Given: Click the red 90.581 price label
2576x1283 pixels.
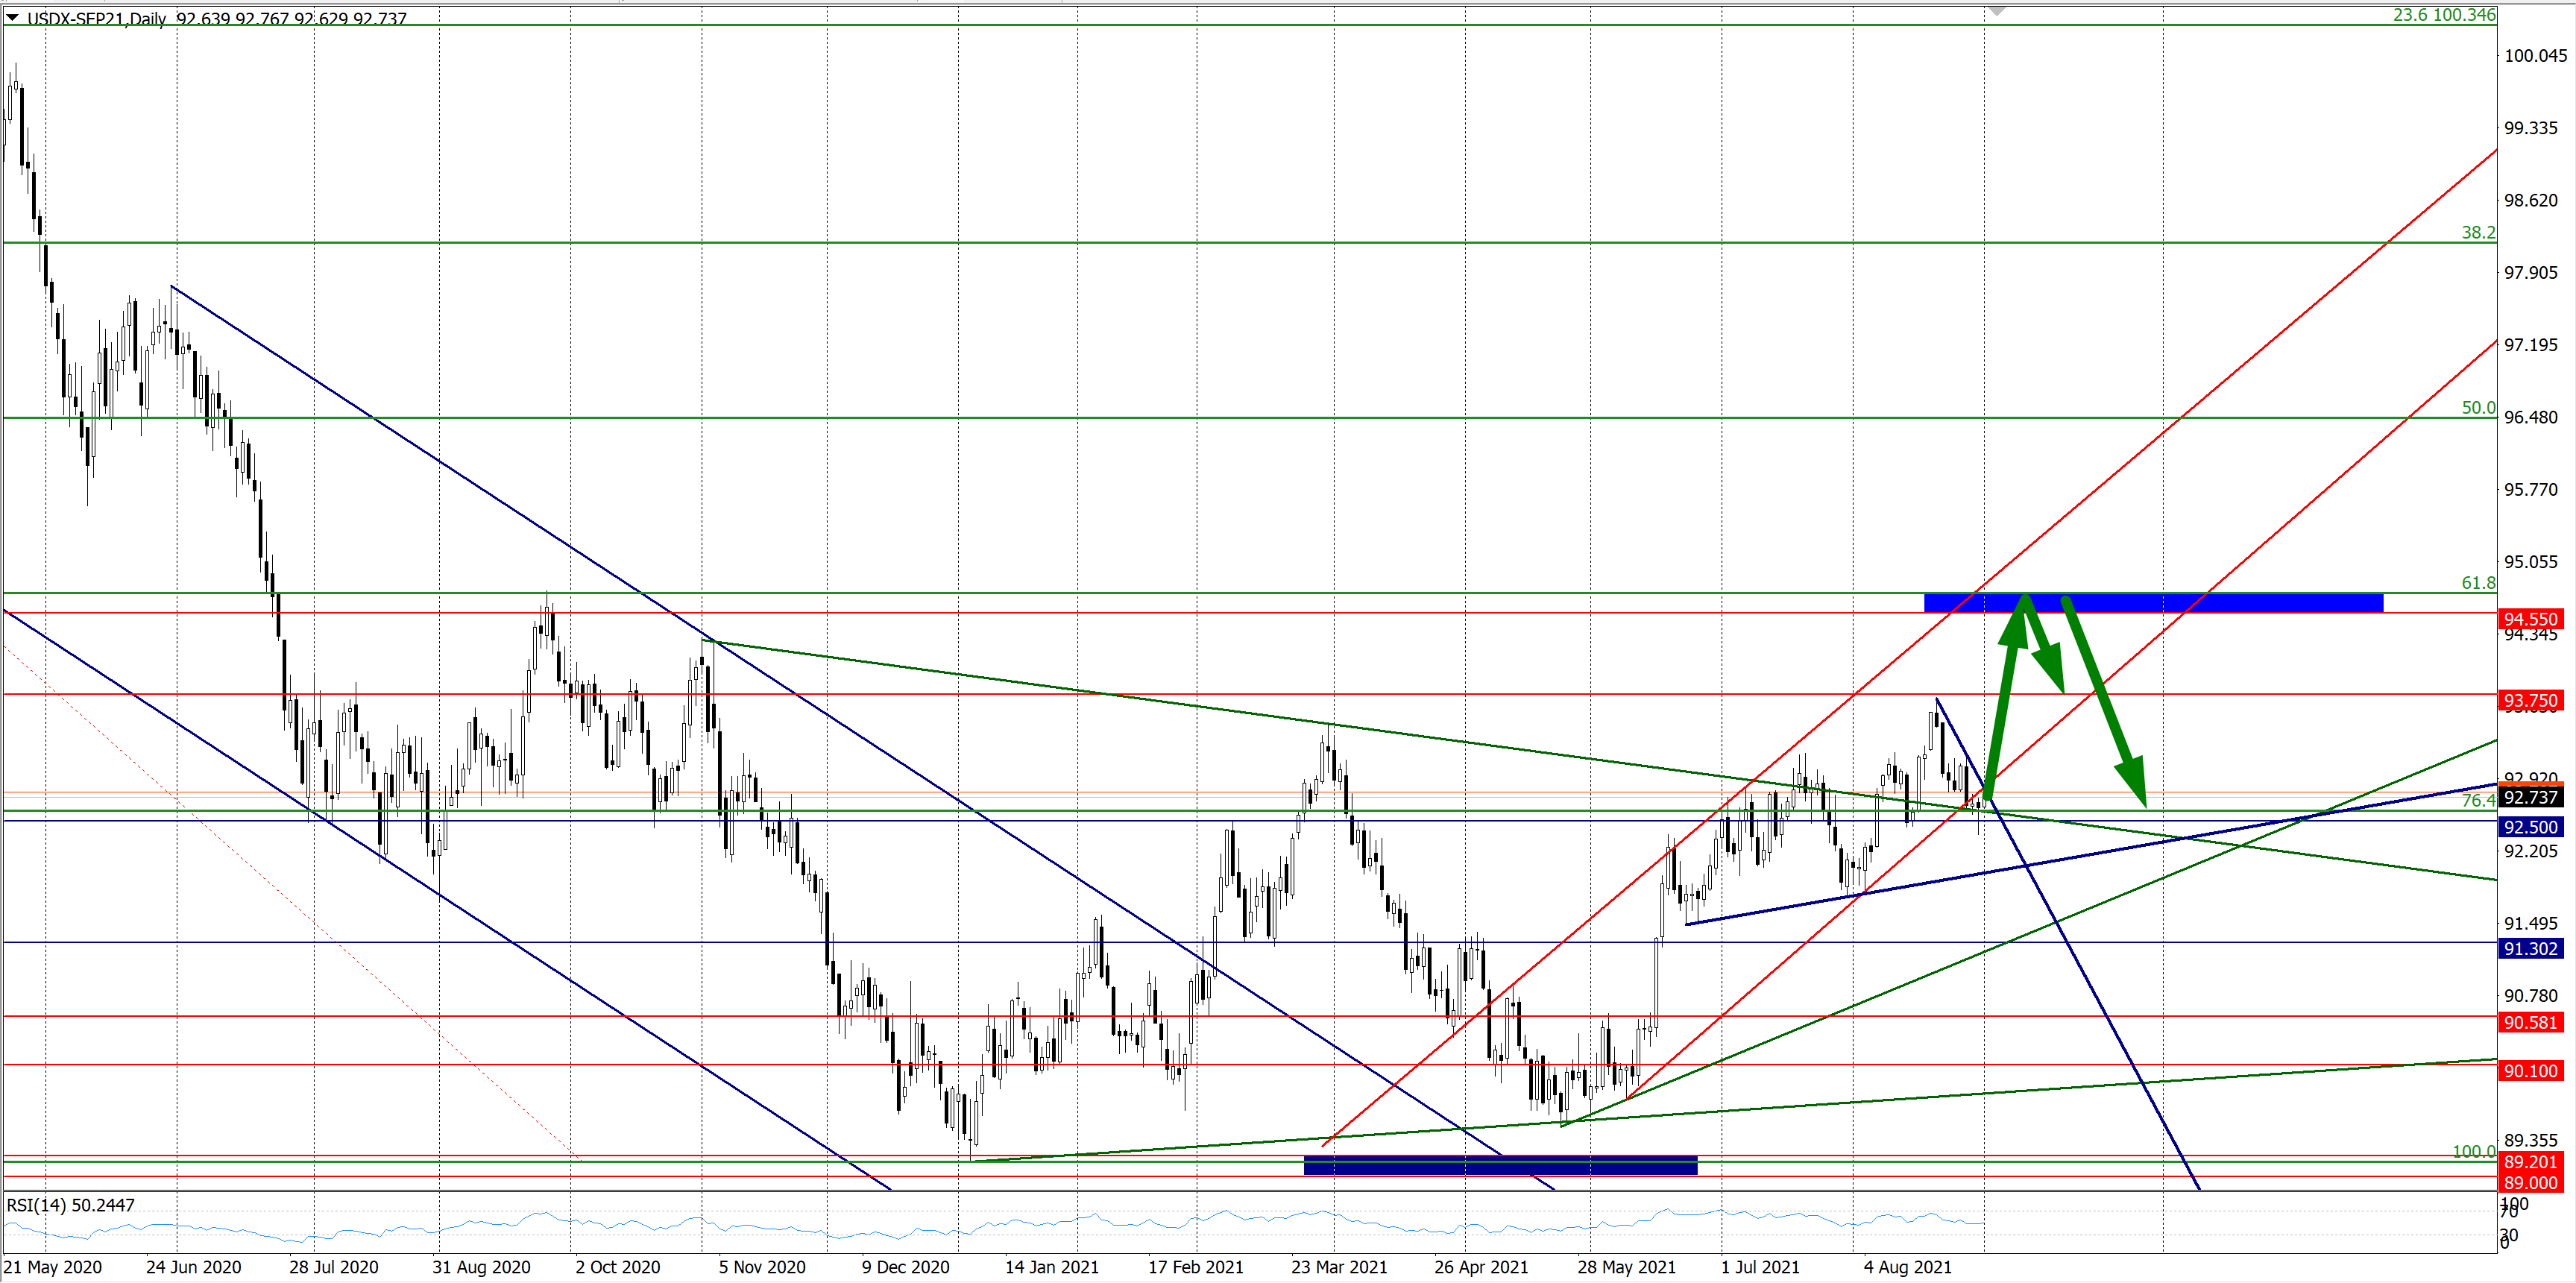Looking at the screenshot, I should pos(2530,1022).
